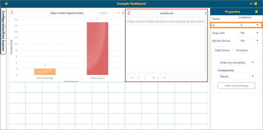This screenshot has width=263, height=130.
Task: Open the kebab menu on Undefined widget
Action: pyautogui.click(x=206, y=13)
